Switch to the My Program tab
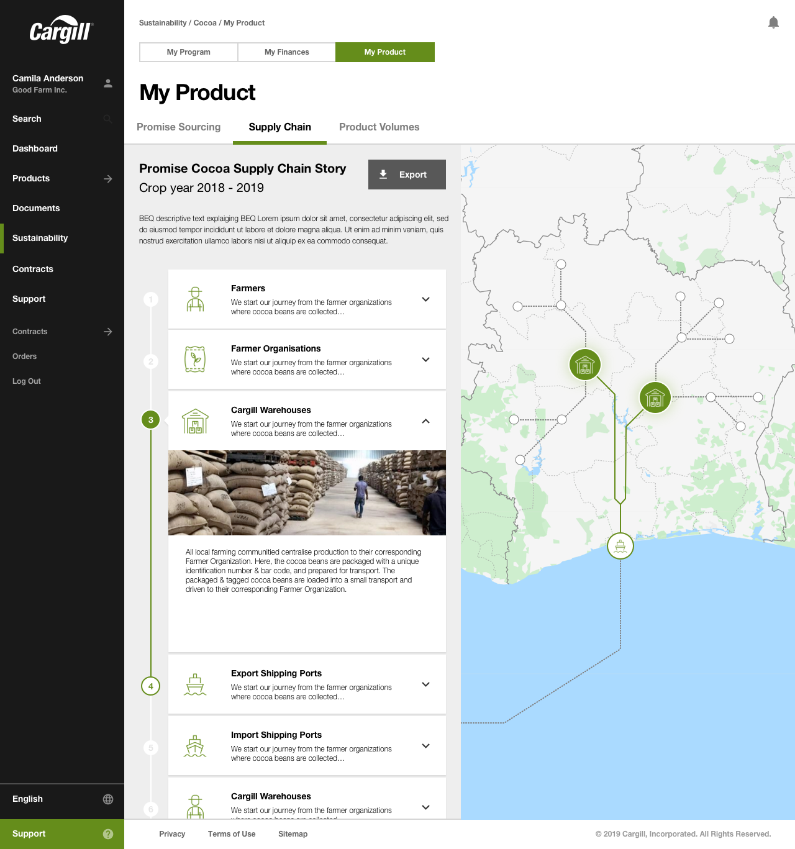This screenshot has height=849, width=795. [x=189, y=52]
